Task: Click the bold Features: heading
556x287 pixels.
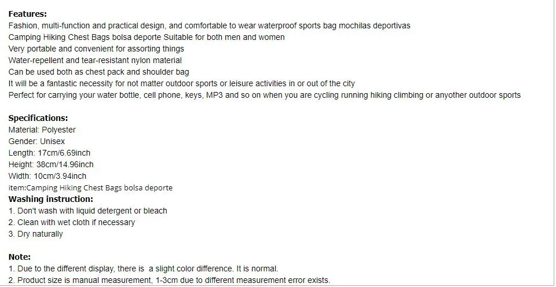Action: (x=28, y=14)
